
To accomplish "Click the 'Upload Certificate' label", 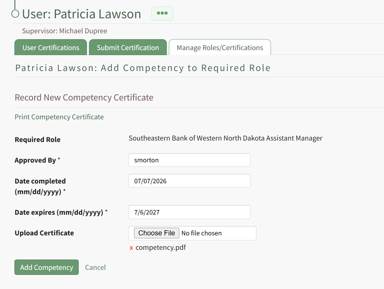I will [x=44, y=233].
